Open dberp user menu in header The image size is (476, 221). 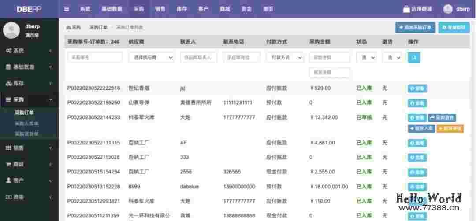point(457,9)
